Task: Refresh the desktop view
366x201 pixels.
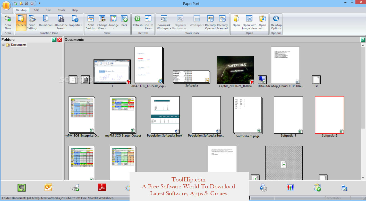Action: tap(138, 21)
